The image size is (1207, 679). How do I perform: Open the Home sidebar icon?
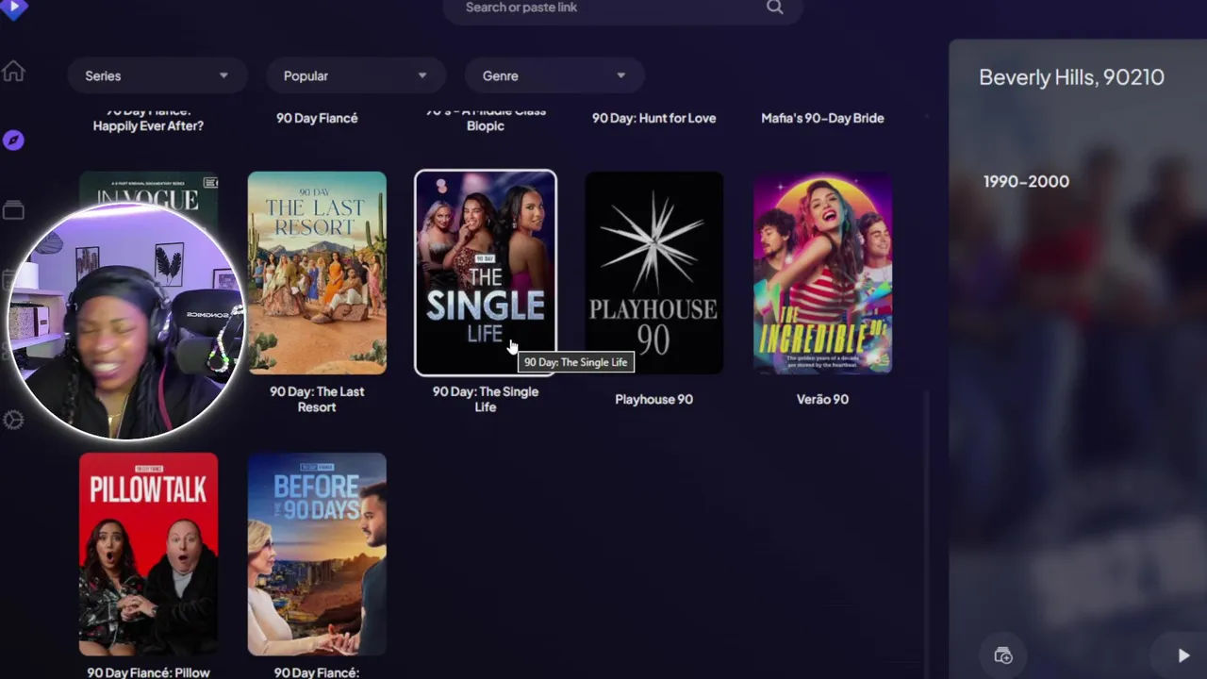pos(13,72)
